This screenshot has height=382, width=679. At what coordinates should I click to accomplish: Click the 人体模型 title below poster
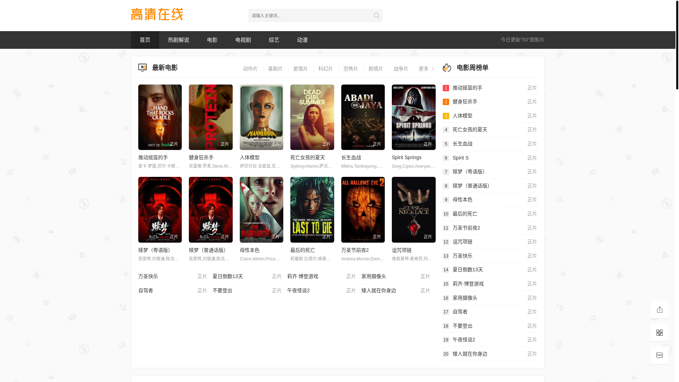(250, 157)
